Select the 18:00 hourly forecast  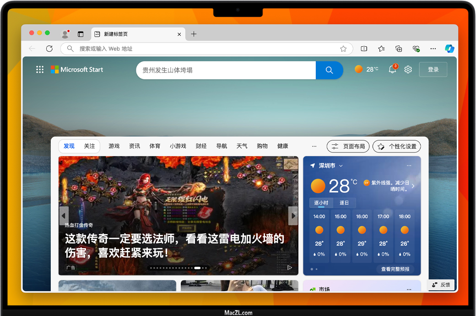click(405, 235)
